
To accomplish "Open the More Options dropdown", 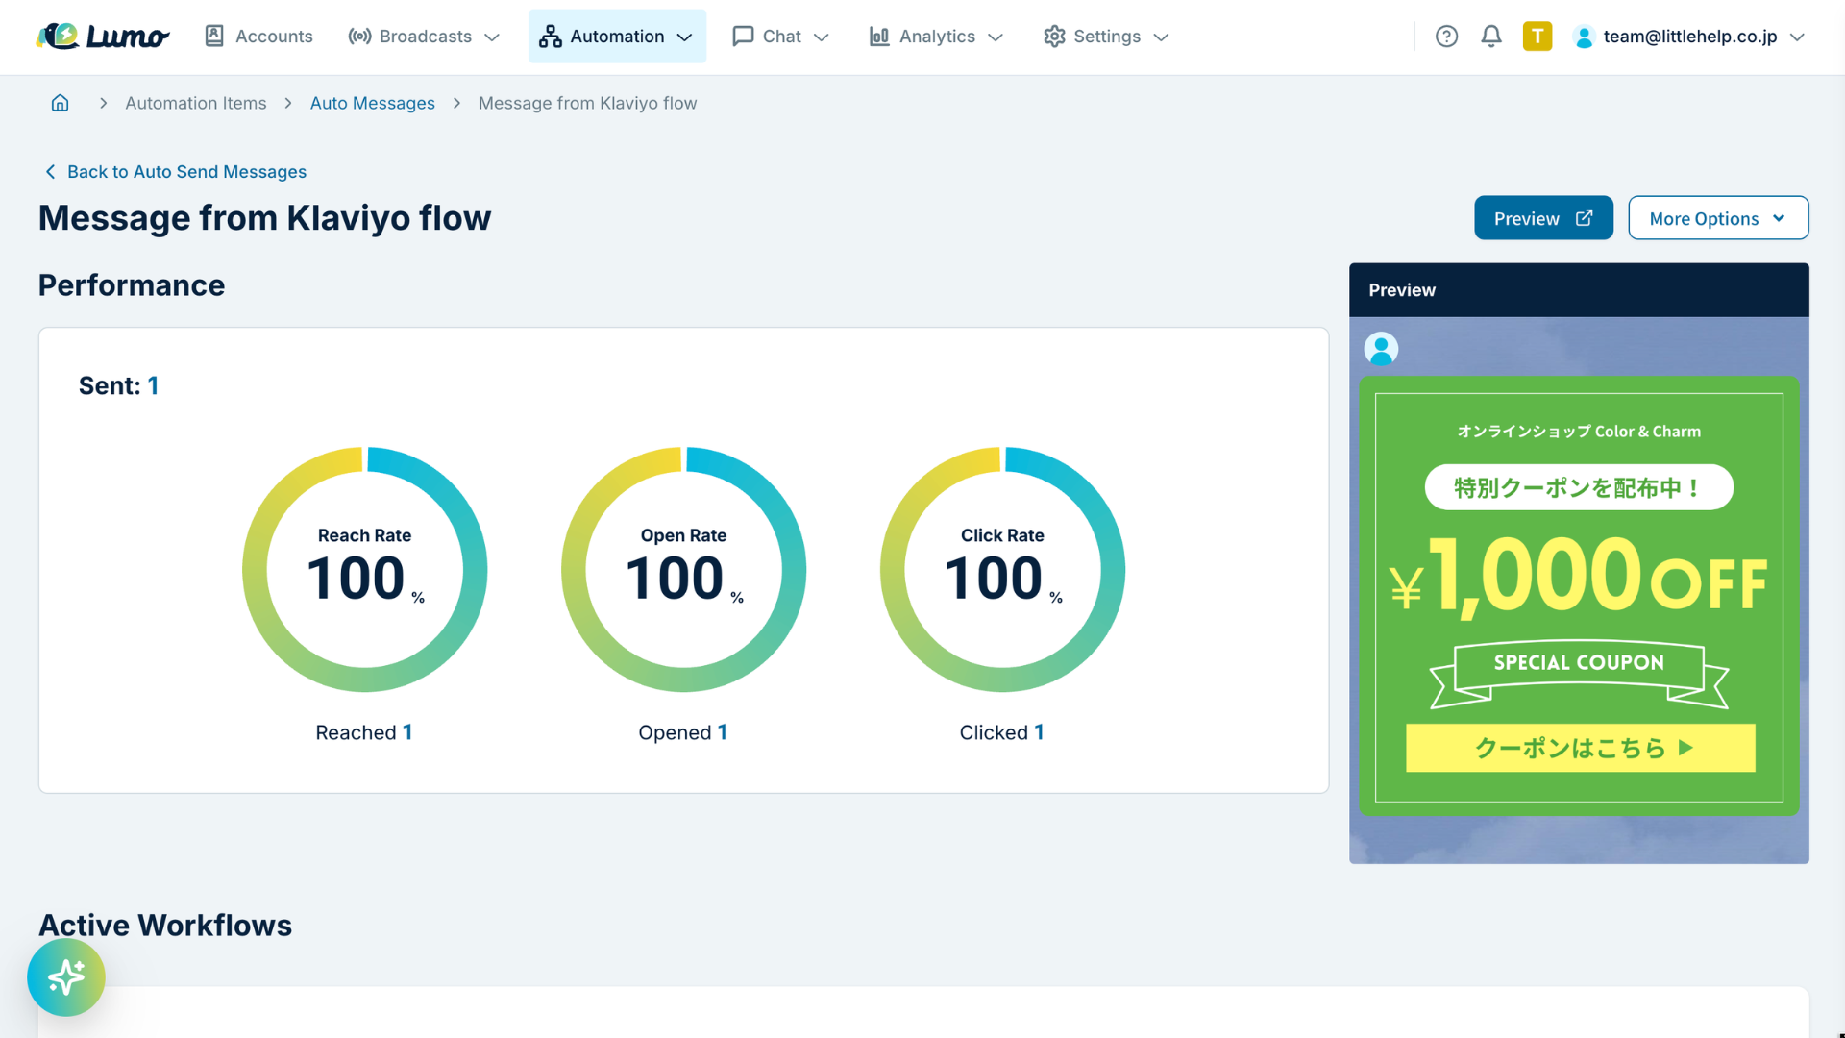I will pyautogui.click(x=1718, y=218).
